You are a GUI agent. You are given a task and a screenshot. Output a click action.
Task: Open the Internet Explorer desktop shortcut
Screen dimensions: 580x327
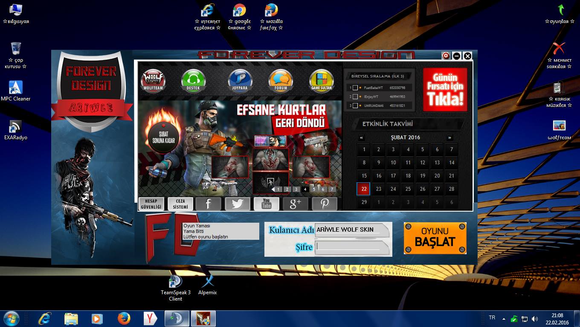[208, 17]
